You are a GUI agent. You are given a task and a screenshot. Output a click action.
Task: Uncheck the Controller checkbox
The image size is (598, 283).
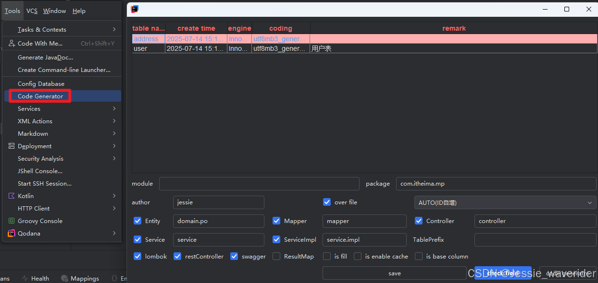tap(419, 221)
